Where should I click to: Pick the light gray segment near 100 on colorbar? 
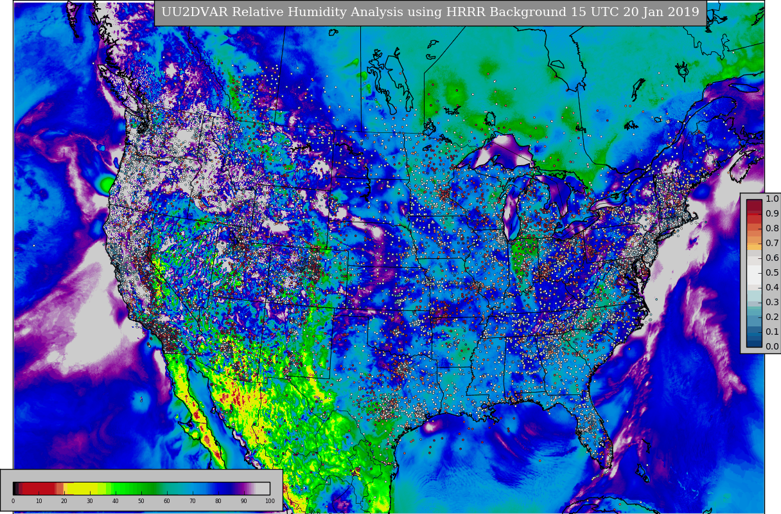pos(263,488)
